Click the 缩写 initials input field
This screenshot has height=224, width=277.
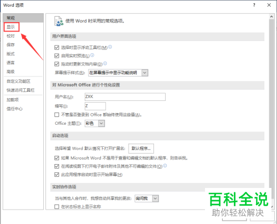point(95,106)
